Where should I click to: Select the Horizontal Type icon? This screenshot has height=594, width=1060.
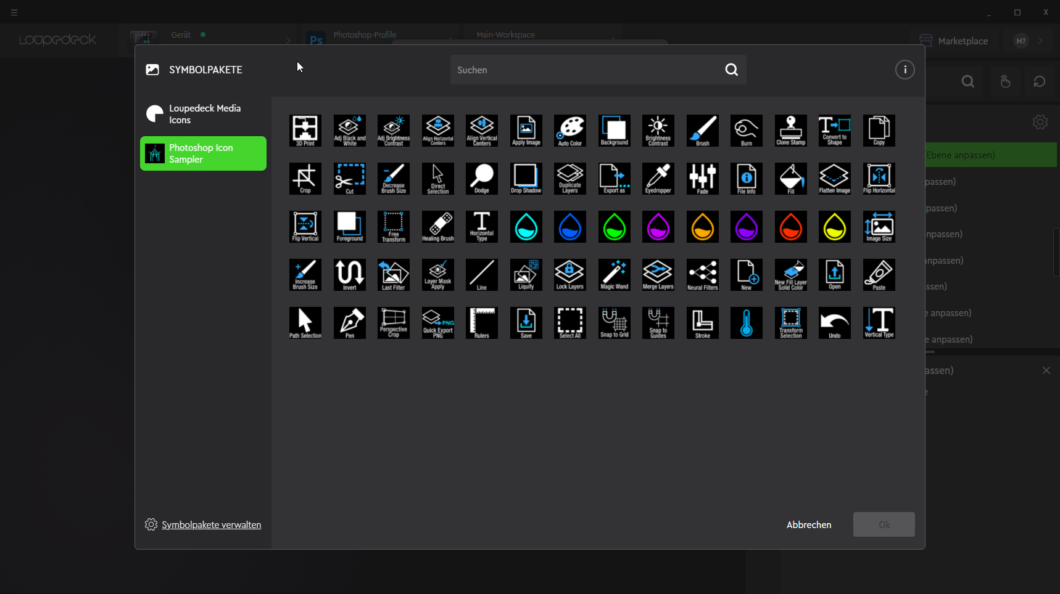[x=482, y=227]
